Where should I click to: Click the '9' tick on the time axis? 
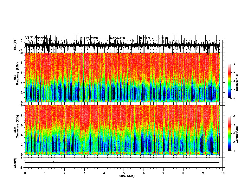pos(203,173)
